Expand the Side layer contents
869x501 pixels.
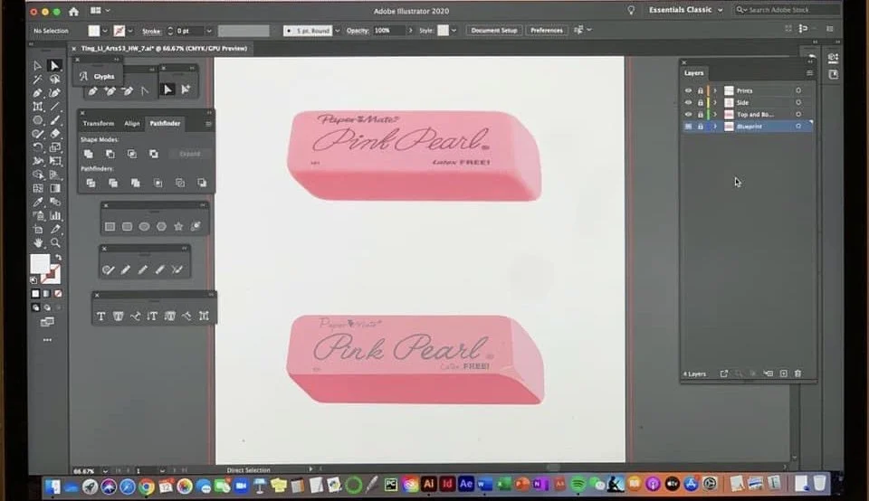[x=715, y=102]
